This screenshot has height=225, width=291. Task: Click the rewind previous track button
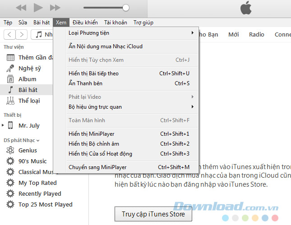tap(21, 8)
